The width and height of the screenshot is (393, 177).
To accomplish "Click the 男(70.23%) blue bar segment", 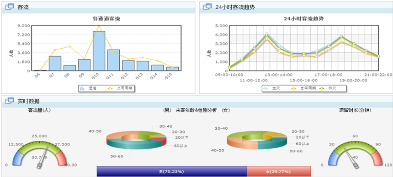I will click(x=172, y=172).
